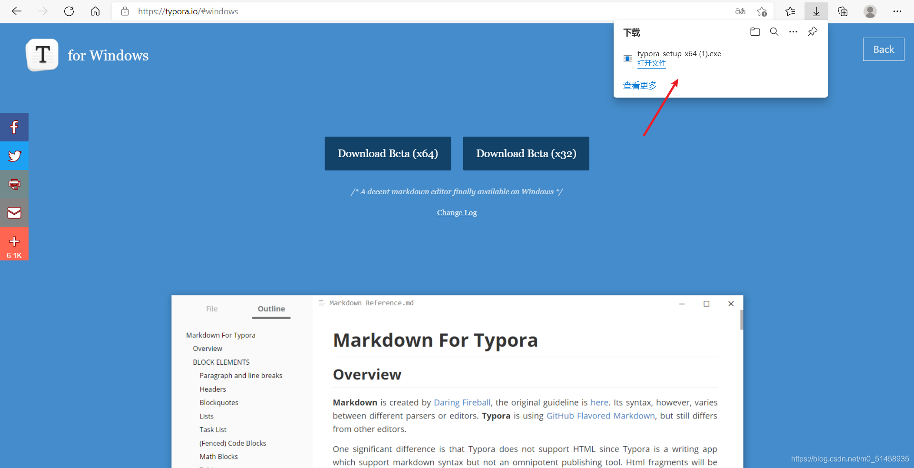Click Download Beta (x64) button
The width and height of the screenshot is (914, 468).
point(388,153)
